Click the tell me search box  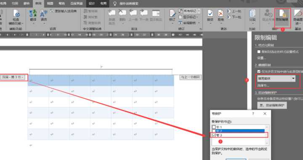[129, 3]
